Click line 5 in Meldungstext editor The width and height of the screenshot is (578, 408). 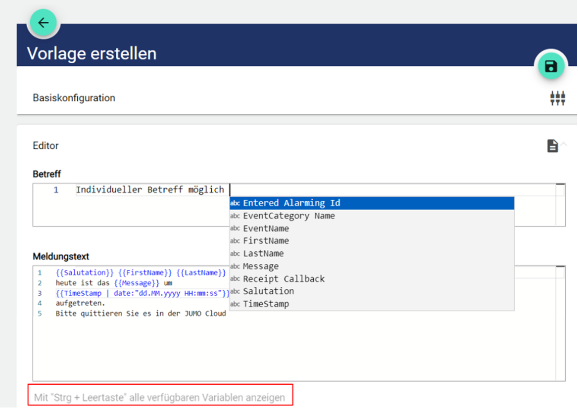(x=141, y=314)
